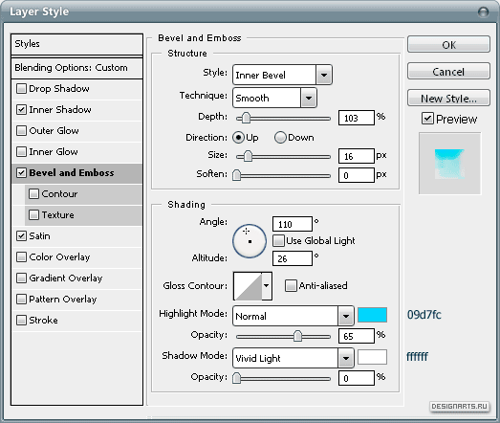Viewport: 500px width, 423px height.
Task: Click the Shadow Opacity value field
Action: point(357,378)
